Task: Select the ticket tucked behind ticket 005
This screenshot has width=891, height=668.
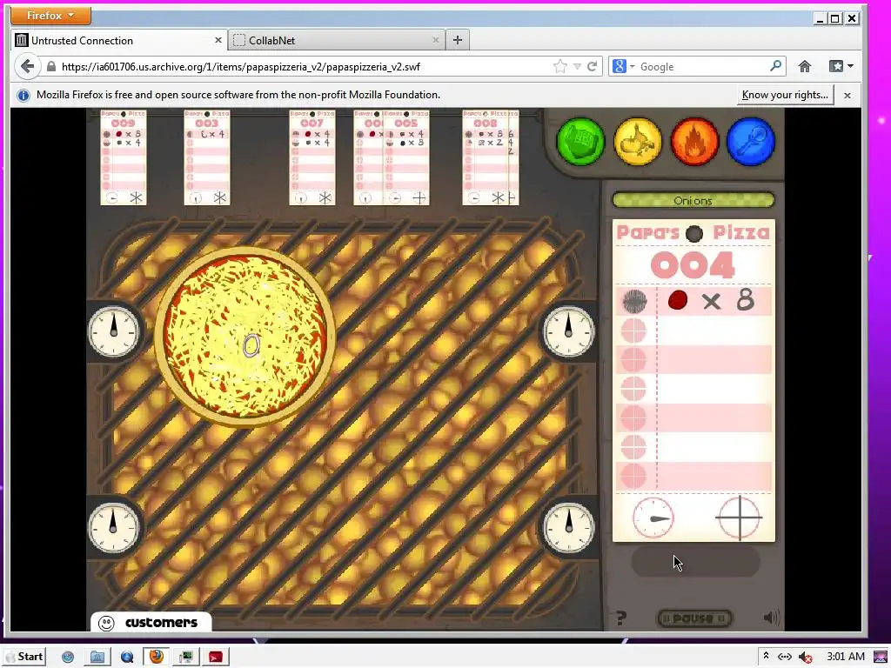Action: [368, 157]
